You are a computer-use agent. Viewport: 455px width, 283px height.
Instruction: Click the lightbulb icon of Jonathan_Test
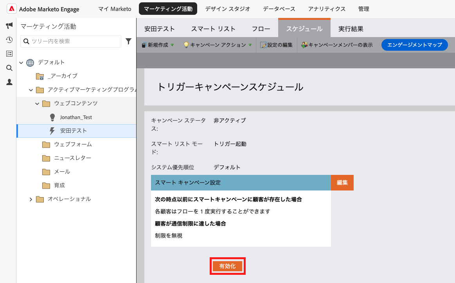click(x=52, y=117)
